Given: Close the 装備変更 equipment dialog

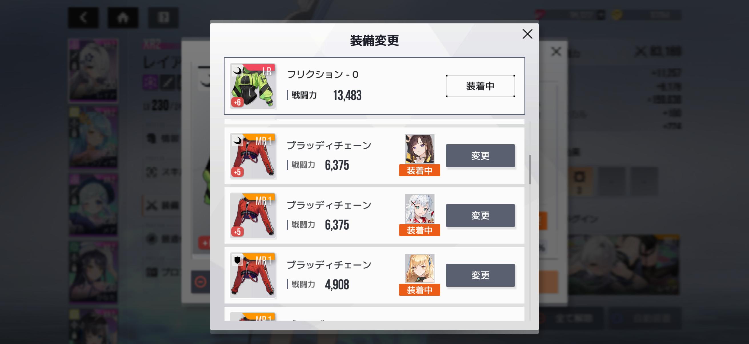Looking at the screenshot, I should [x=527, y=34].
